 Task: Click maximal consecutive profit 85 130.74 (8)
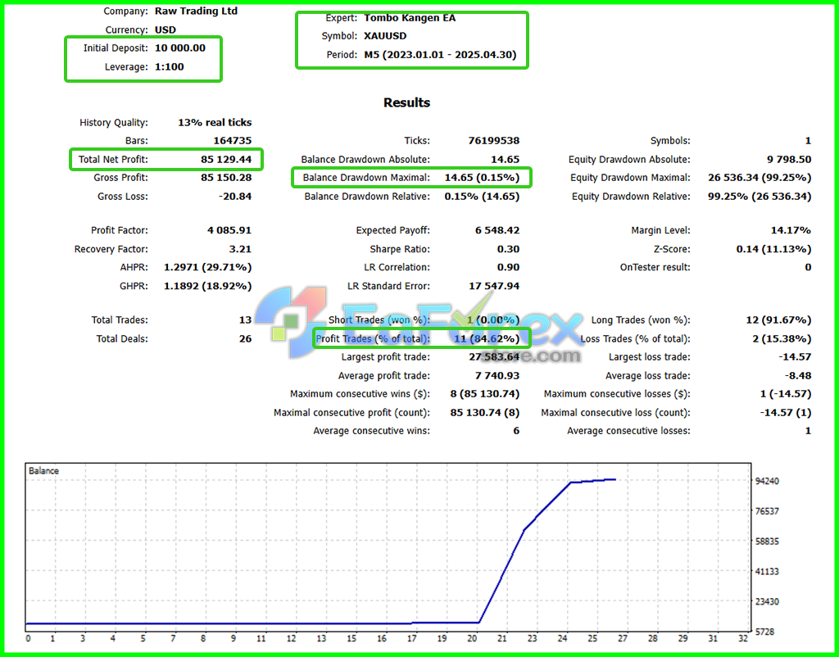pyautogui.click(x=485, y=413)
